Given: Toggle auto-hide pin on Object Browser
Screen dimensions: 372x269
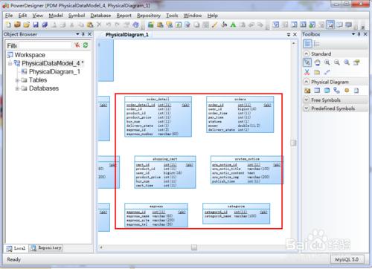Looking at the screenshot, I should point(83,34).
